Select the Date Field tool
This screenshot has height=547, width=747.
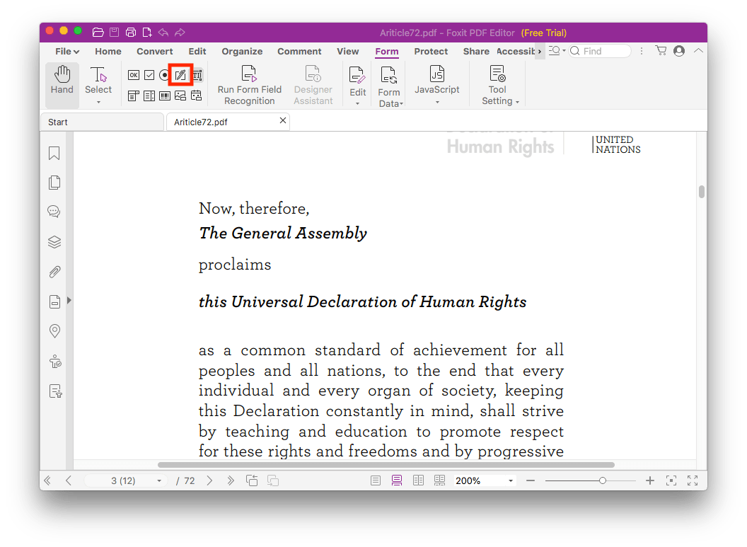[x=196, y=96]
